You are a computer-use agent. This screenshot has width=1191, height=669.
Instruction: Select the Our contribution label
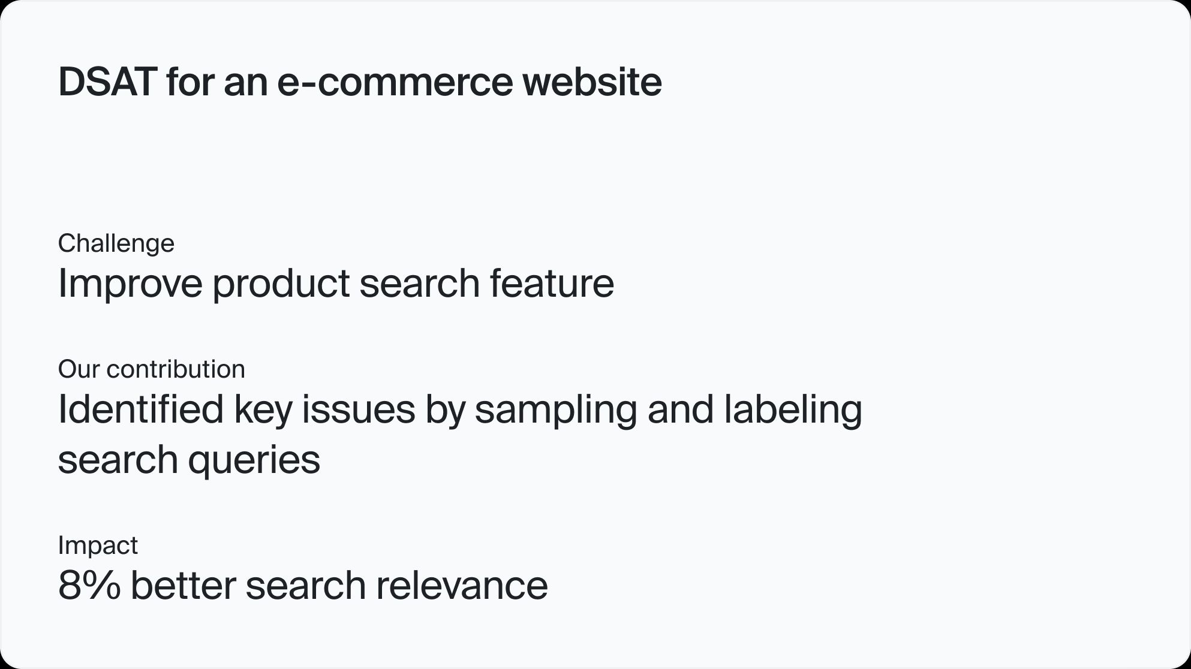(152, 369)
